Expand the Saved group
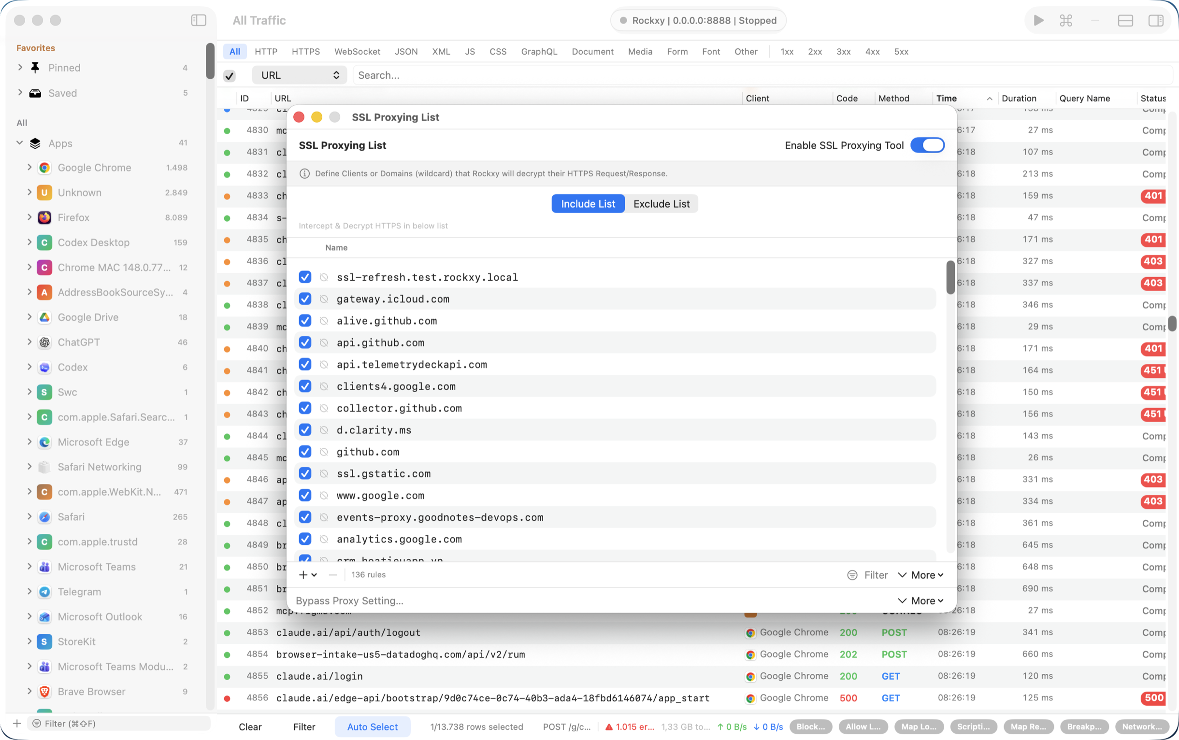The width and height of the screenshot is (1179, 740). pyautogui.click(x=20, y=93)
